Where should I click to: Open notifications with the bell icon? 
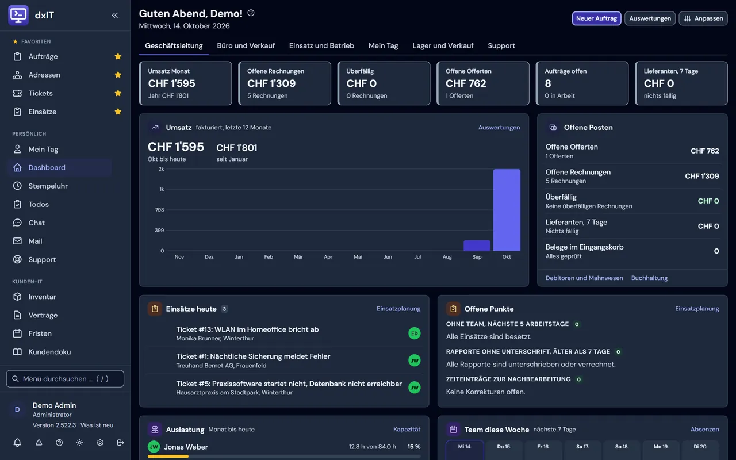coord(17,442)
